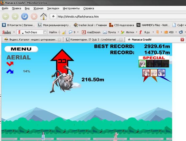
Task: Open the Моя реальная вирту... bookmark
Action: (x=54, y=25)
